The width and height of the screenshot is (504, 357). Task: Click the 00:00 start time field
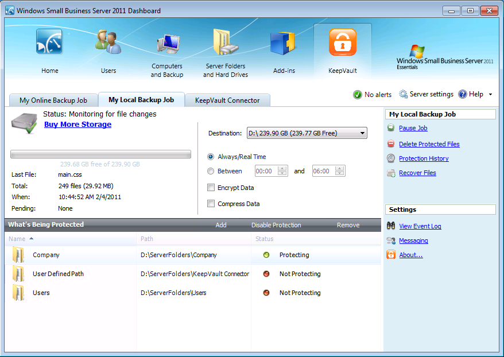click(266, 171)
